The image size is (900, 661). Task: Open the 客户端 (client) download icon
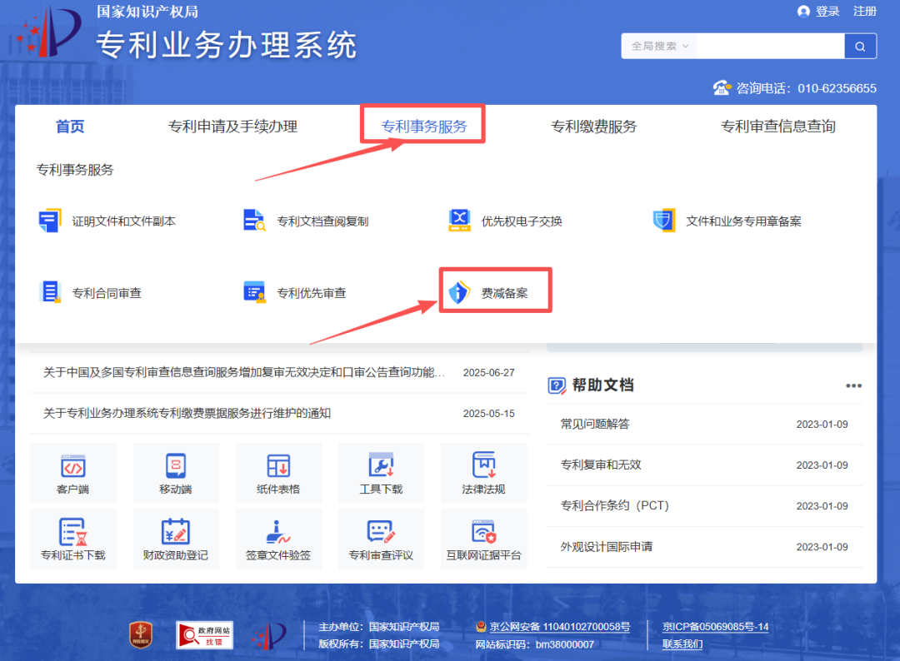click(72, 471)
